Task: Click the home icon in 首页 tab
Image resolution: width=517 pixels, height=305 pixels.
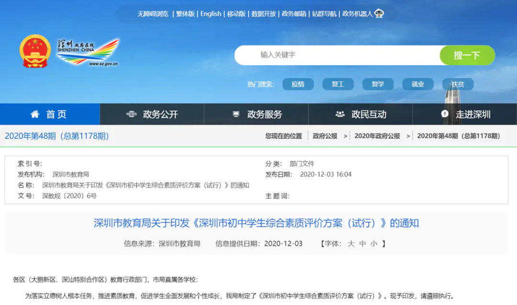Action: pyautogui.click(x=35, y=114)
